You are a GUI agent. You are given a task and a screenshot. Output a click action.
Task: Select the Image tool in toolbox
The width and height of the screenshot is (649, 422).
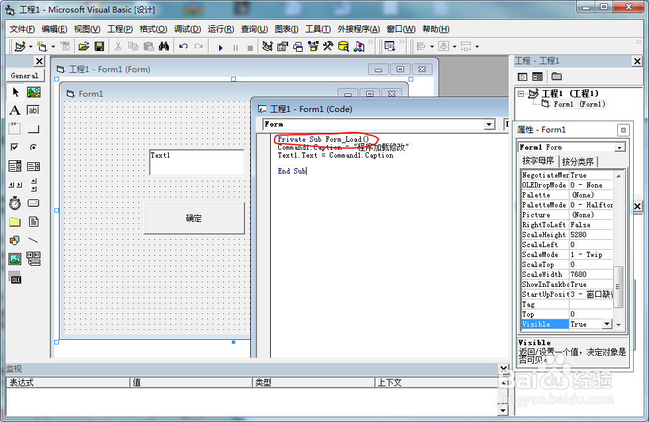pos(15,259)
